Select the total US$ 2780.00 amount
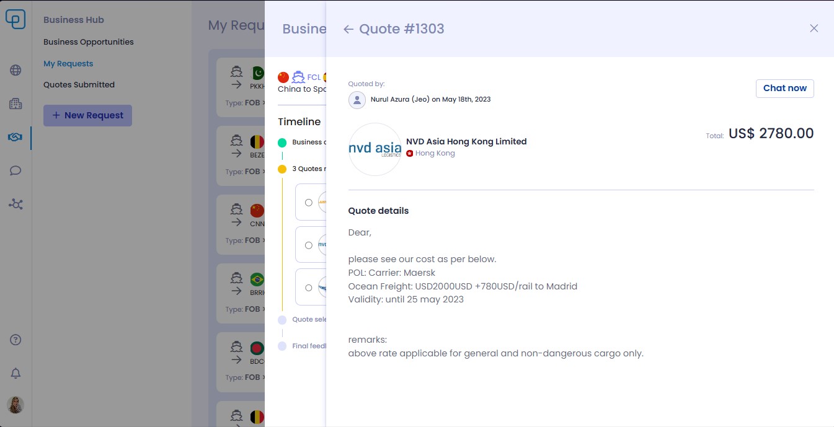The height and width of the screenshot is (427, 834). click(x=771, y=133)
